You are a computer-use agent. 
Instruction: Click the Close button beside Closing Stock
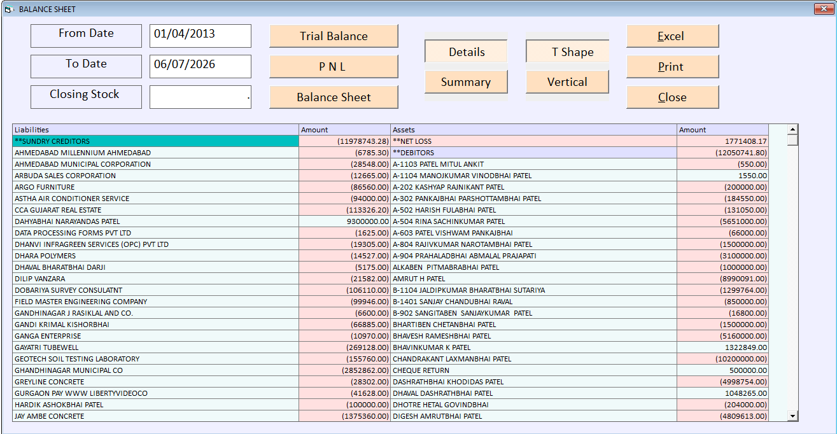click(x=672, y=97)
